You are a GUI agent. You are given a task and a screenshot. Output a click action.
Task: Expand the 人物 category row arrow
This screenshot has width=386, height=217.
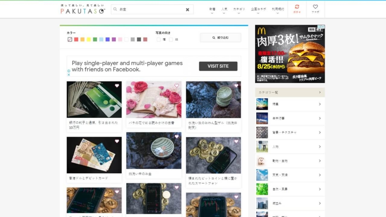[320, 147]
